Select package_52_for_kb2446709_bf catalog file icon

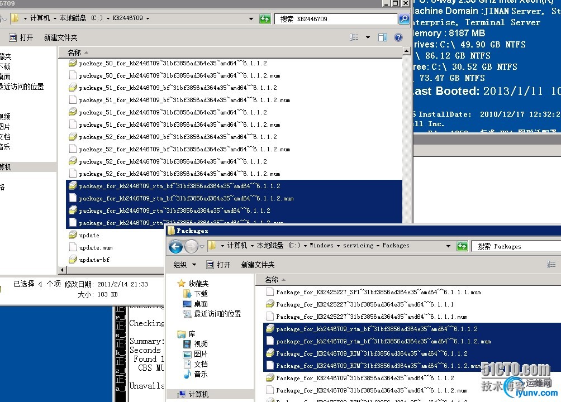pyautogui.click(x=73, y=137)
